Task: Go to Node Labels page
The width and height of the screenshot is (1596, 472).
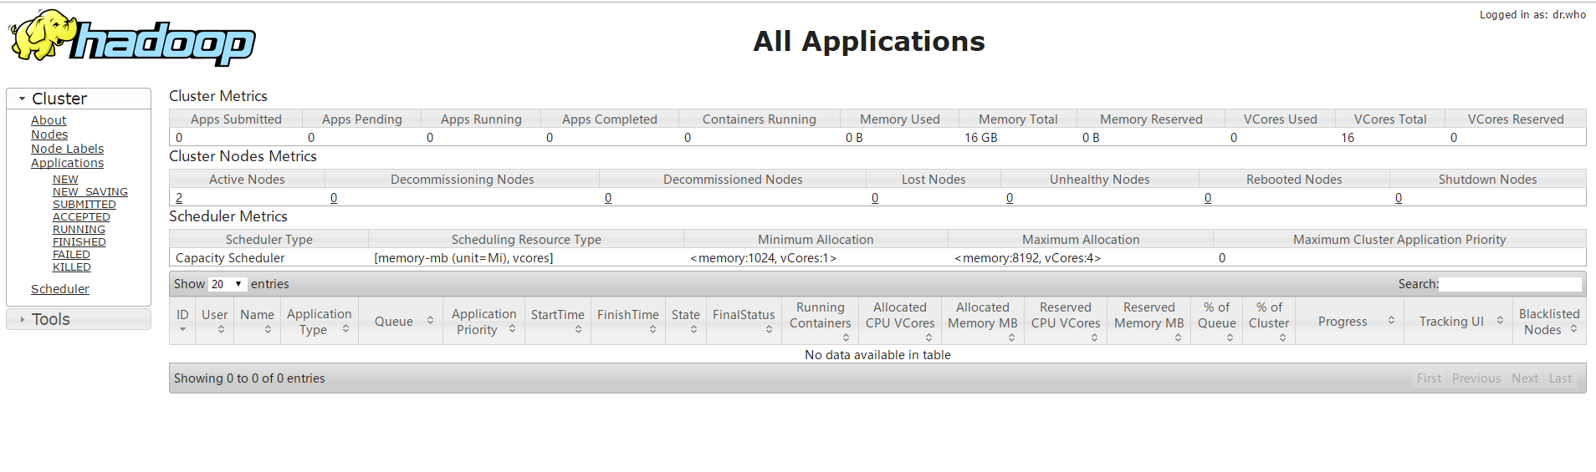Action: [67, 149]
